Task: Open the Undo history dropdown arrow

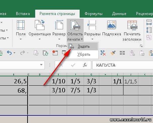Action: pyautogui.click(x=15, y=53)
